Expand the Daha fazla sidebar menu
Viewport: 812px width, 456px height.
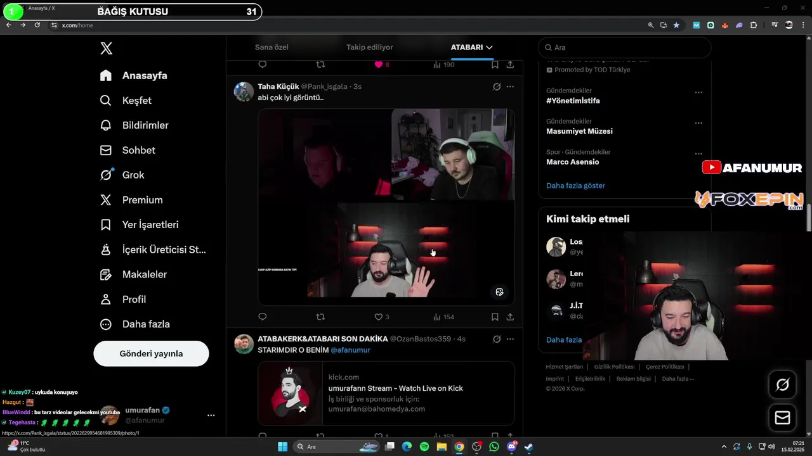point(135,324)
